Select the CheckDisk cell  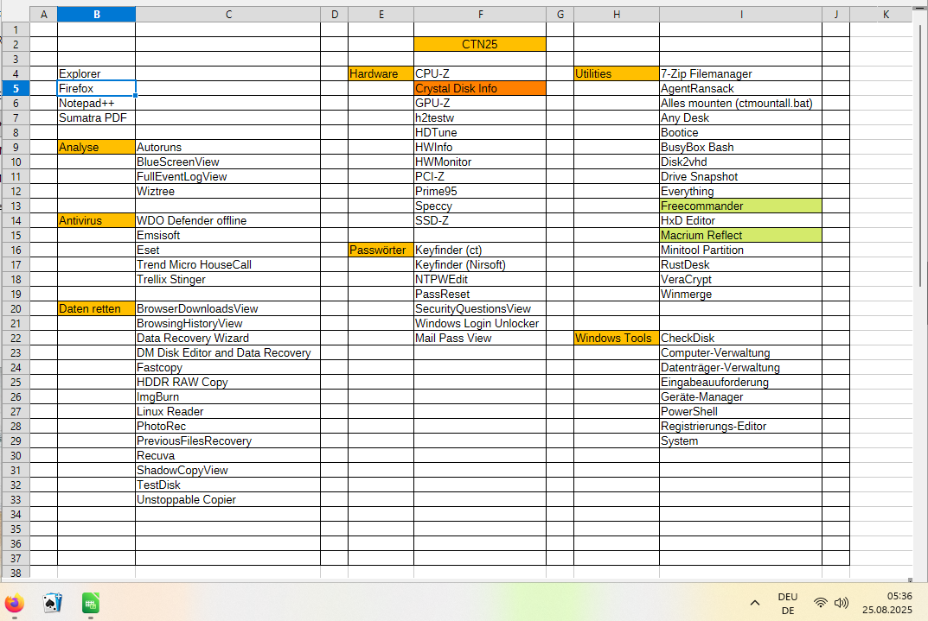(x=741, y=338)
